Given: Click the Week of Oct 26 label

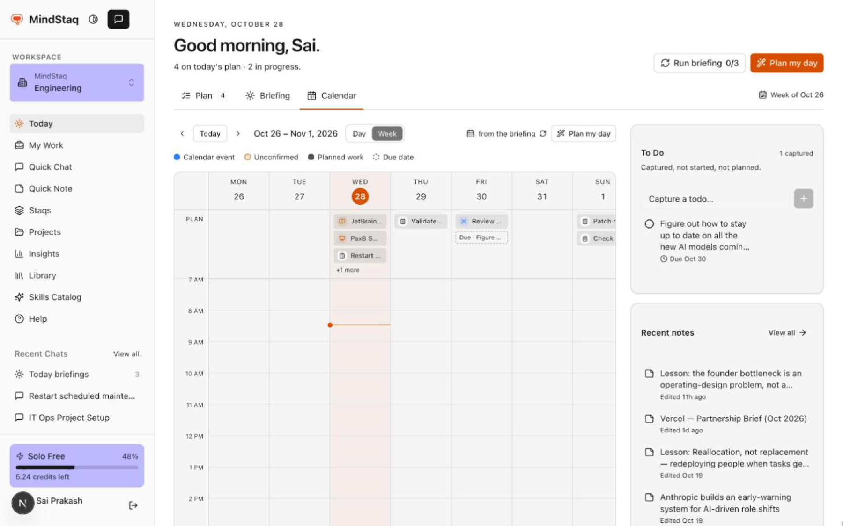Looking at the screenshot, I should coord(791,95).
